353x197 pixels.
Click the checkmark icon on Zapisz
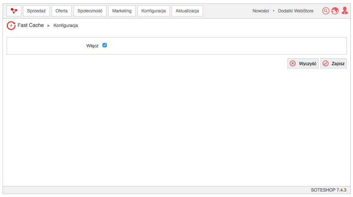pyautogui.click(x=326, y=63)
